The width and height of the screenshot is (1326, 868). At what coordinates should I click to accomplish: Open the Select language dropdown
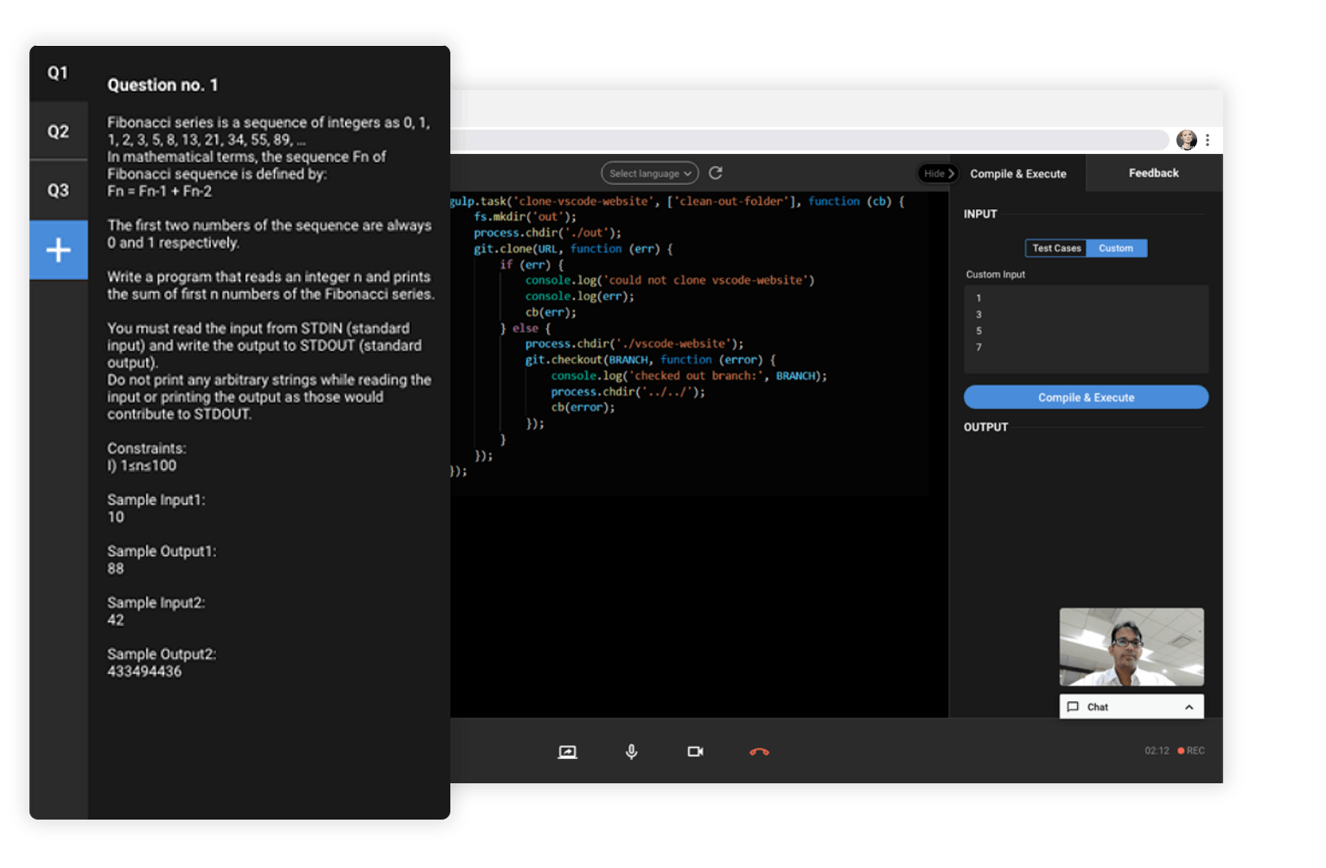pyautogui.click(x=650, y=174)
